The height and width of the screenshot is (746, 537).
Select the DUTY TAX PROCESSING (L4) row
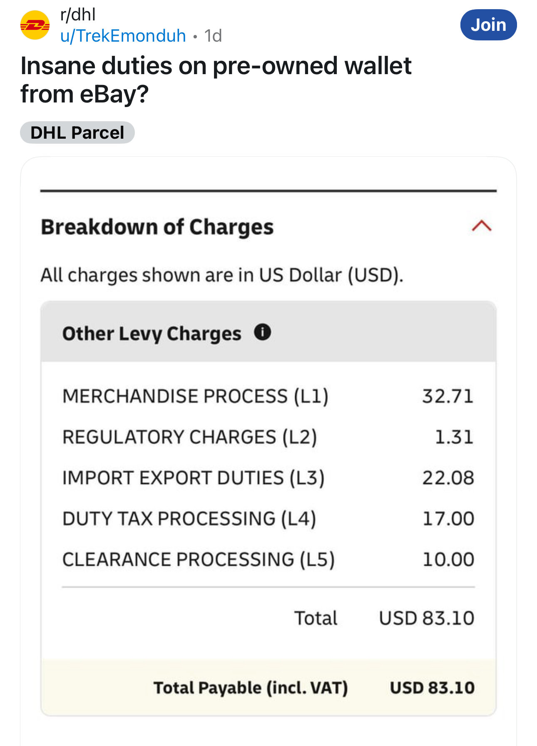tap(268, 519)
